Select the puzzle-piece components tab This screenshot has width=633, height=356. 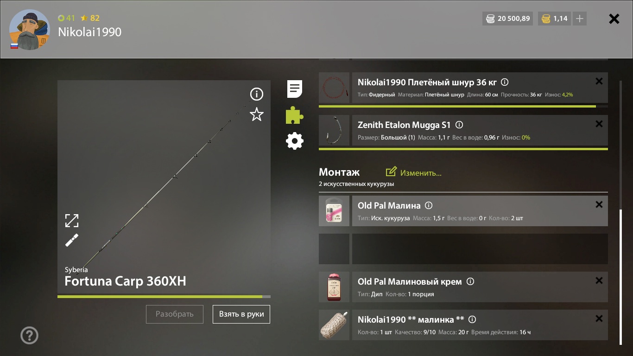[295, 115]
